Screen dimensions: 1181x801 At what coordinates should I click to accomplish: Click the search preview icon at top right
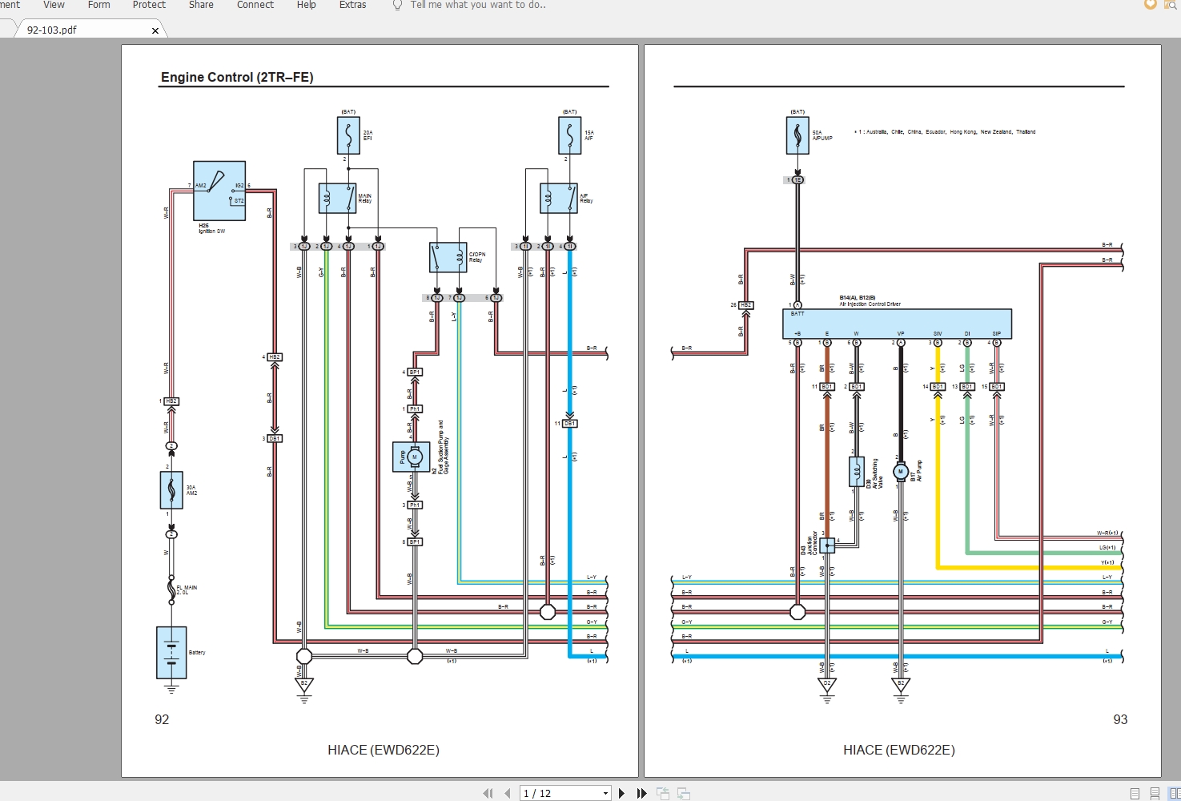[1171, 6]
